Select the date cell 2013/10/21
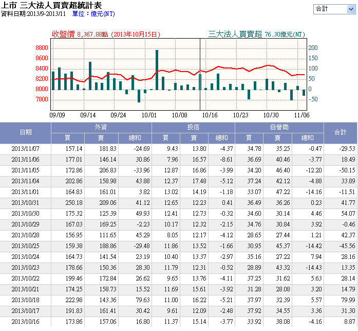 pyautogui.click(x=26, y=289)
